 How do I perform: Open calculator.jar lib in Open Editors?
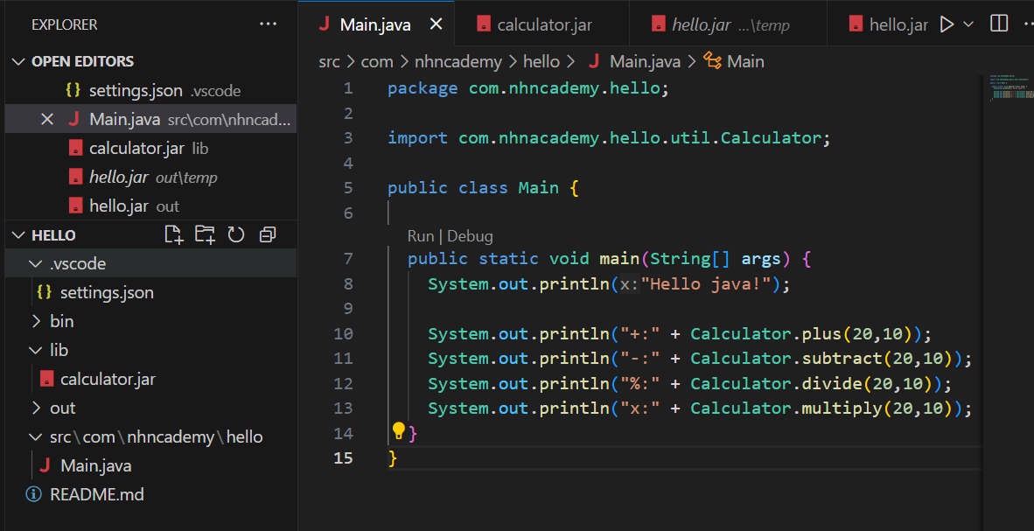pos(150,149)
